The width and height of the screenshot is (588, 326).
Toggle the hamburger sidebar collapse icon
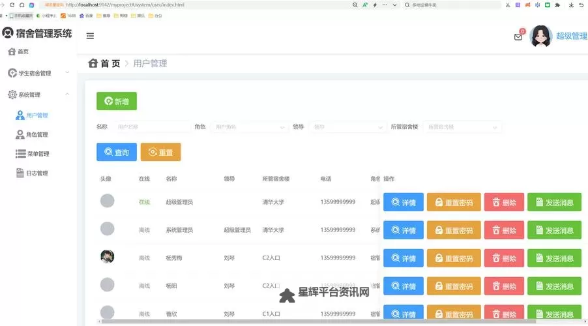coord(90,36)
